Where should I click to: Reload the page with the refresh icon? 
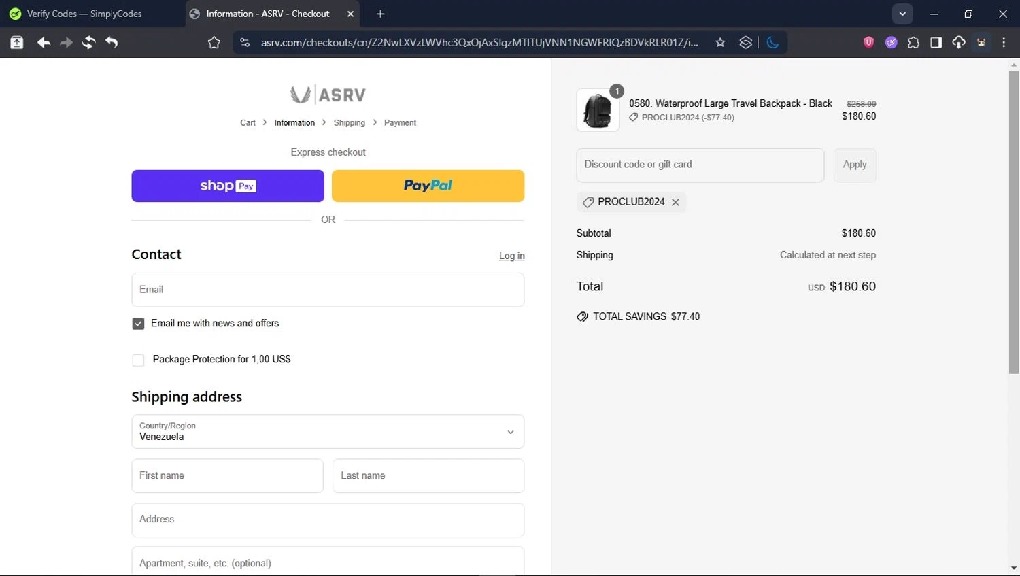click(88, 43)
